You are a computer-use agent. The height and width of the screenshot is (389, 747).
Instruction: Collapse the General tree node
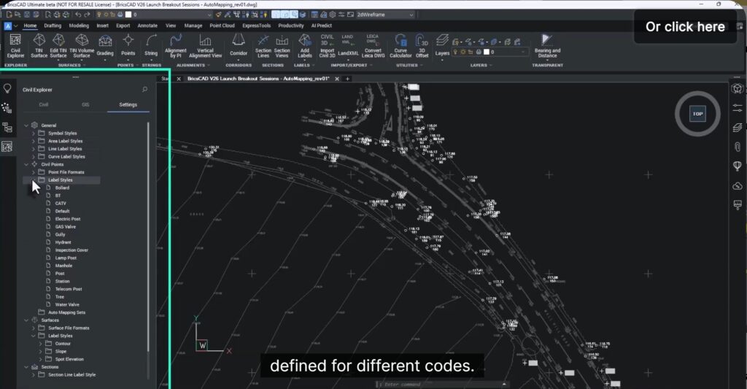[26, 126]
